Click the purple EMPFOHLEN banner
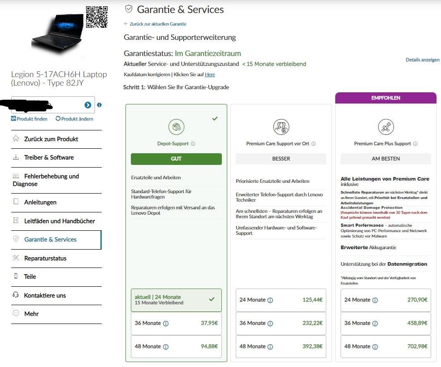Image resolution: width=441 pixels, height=367 pixels. pyautogui.click(x=386, y=98)
